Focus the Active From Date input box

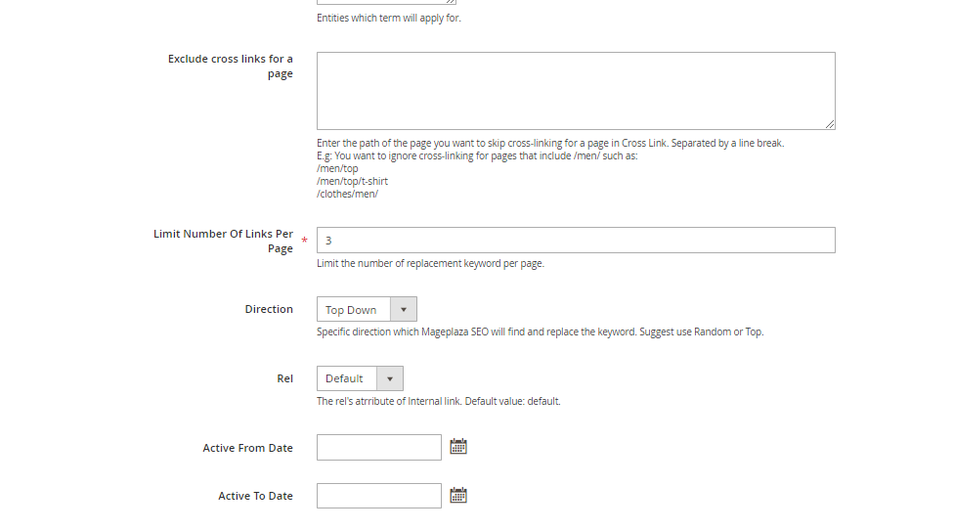[379, 448]
